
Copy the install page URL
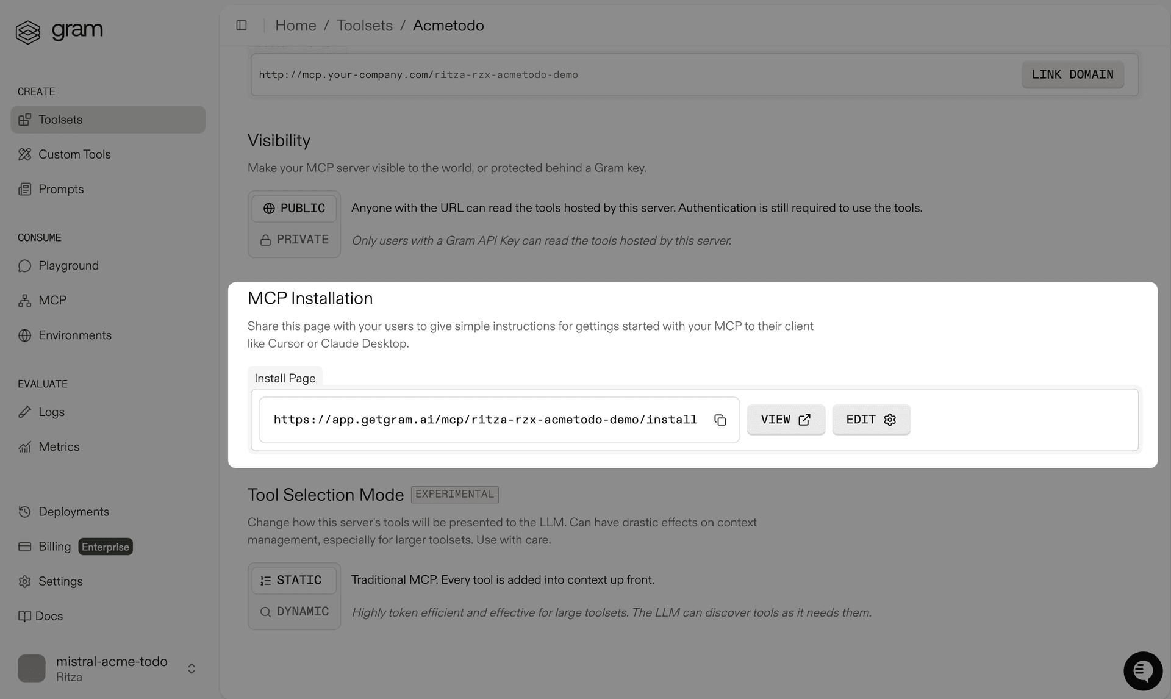click(x=720, y=420)
